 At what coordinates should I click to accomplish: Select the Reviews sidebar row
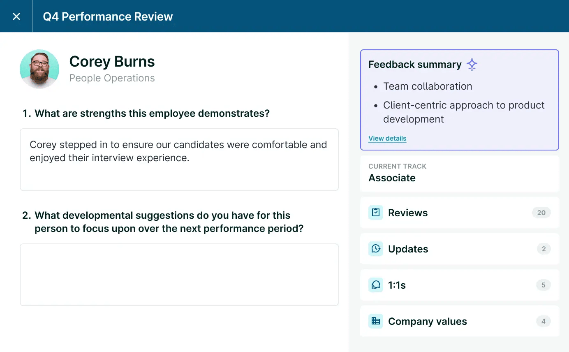(x=459, y=213)
